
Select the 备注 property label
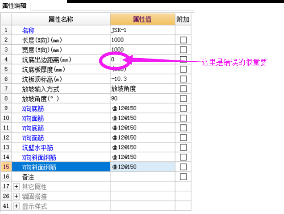[28, 177]
